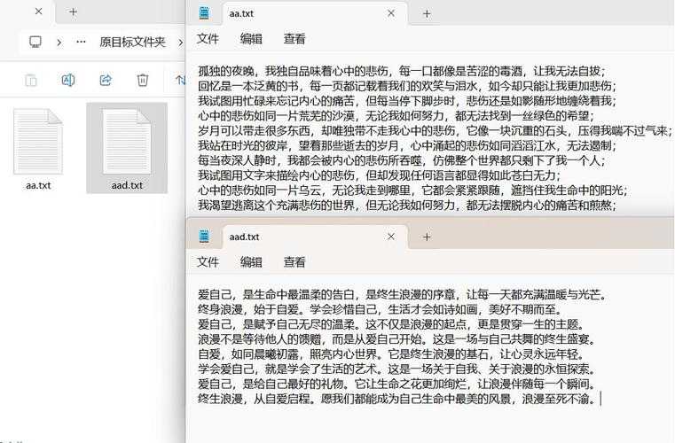675x443 pixels.
Task: Expand the chevron after the monitor icon
Action: point(59,43)
